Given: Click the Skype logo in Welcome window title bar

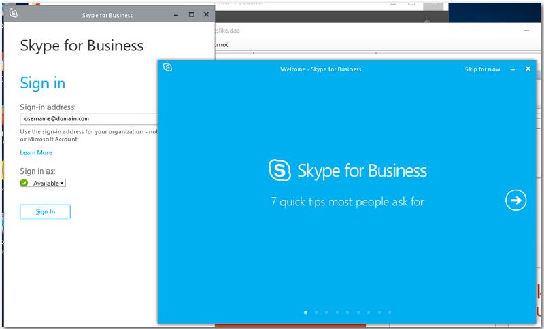Looking at the screenshot, I should 167,67.
